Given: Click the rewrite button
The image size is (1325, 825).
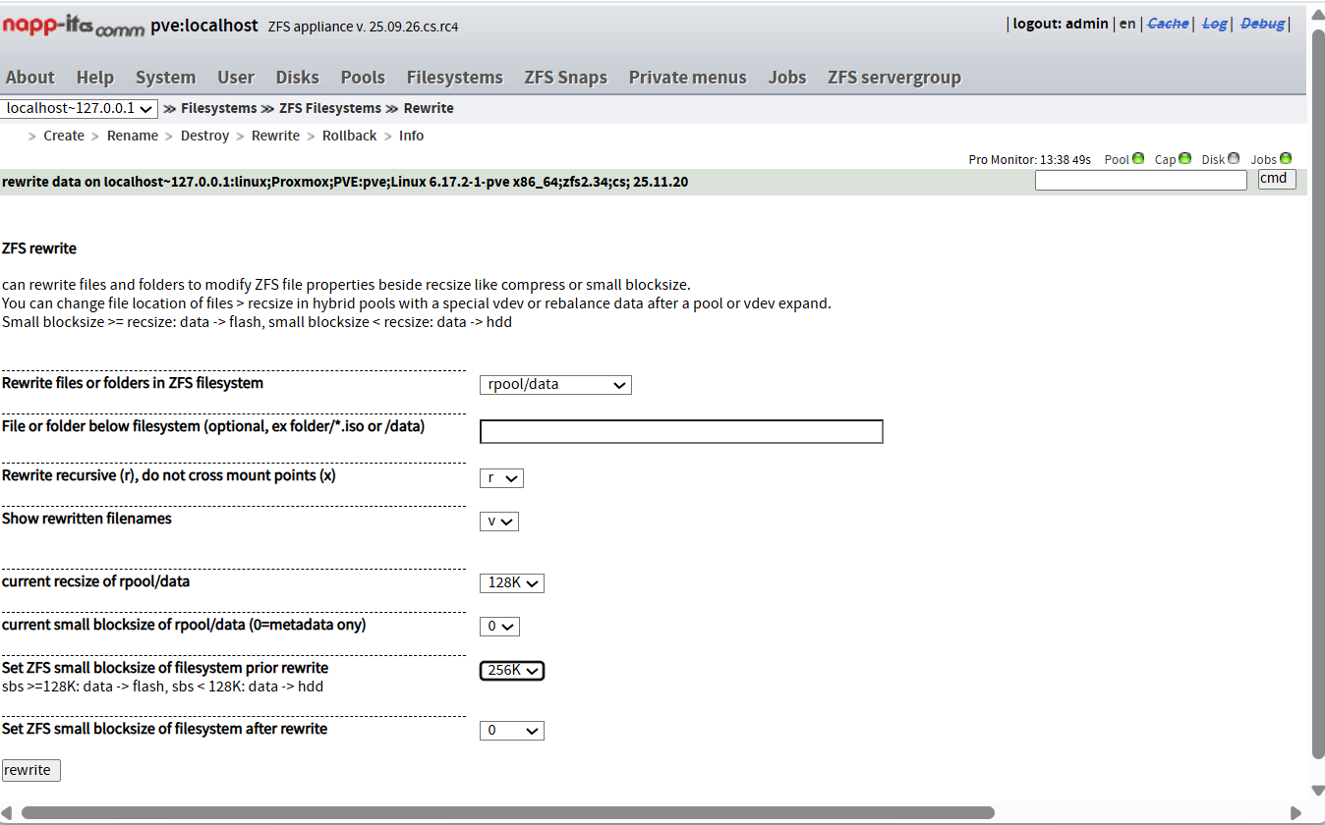Looking at the screenshot, I should [30, 770].
